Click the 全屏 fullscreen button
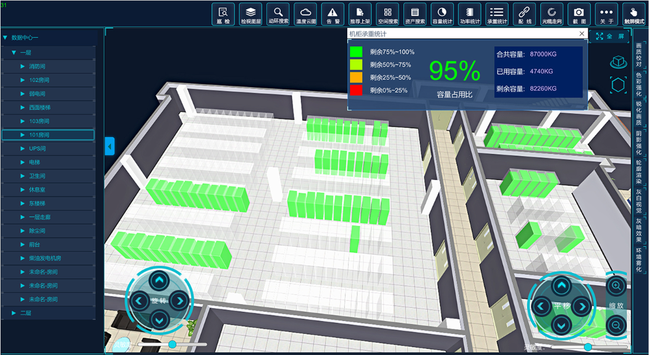The image size is (649, 355). pos(608,36)
